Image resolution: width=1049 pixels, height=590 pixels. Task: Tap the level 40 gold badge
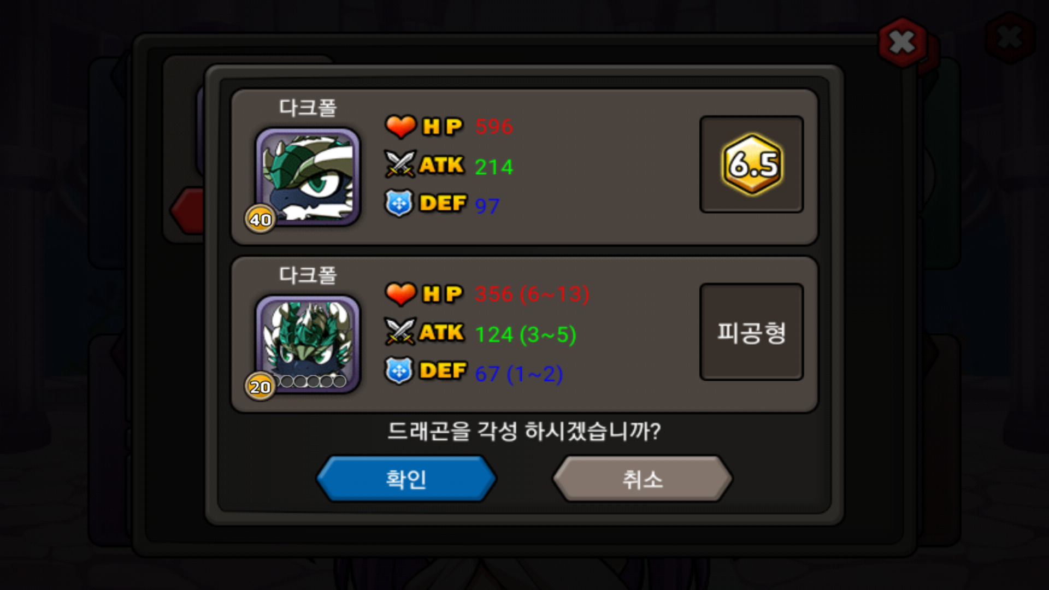(260, 219)
